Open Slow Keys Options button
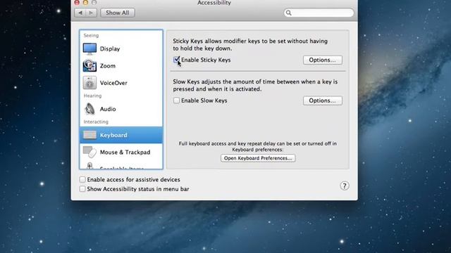The image size is (451, 253). [x=323, y=100]
